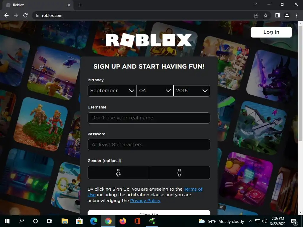The image size is (303, 227).
Task: Click the Log In button
Action: click(x=271, y=32)
